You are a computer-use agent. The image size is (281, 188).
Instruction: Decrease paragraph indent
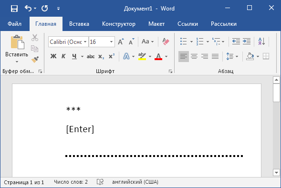pos(236,42)
